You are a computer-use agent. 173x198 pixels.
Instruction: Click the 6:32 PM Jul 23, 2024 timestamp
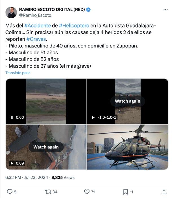tap(27, 177)
